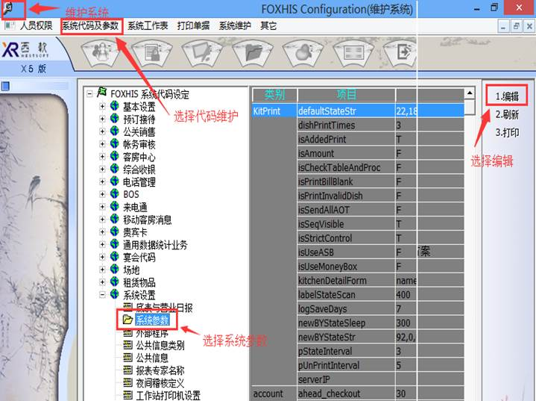Open the 人员权限 menu
This screenshot has height=401, width=536.
click(36, 25)
